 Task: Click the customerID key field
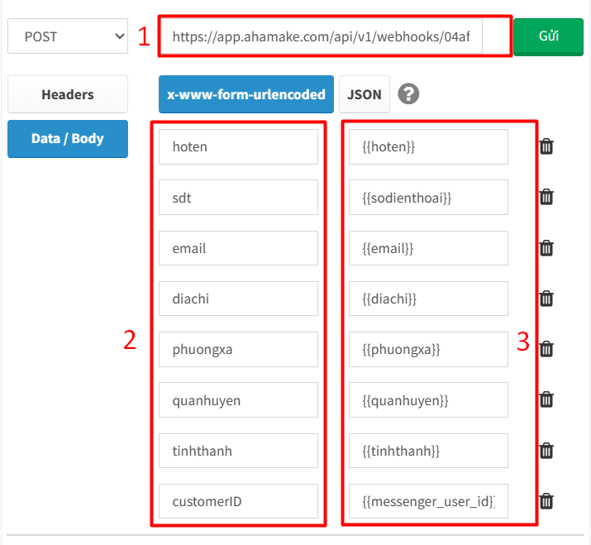tap(238, 501)
